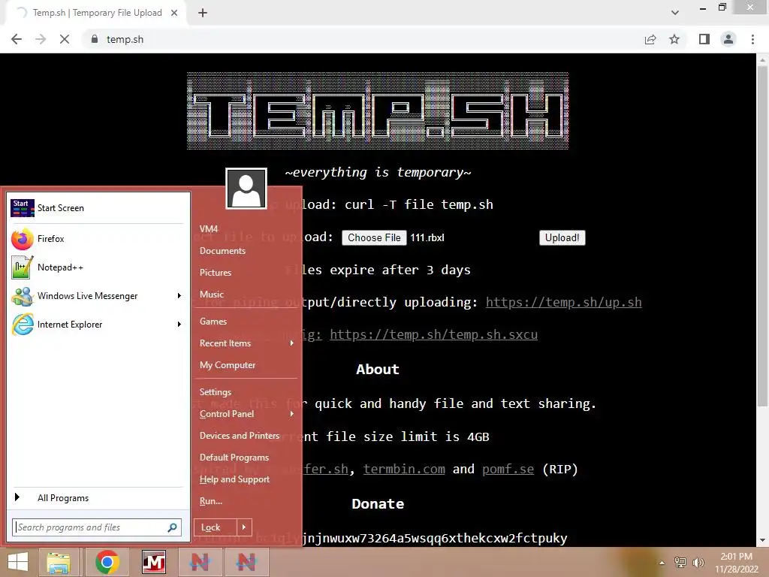This screenshot has width=769, height=577.
Task: Click the user account picture
Action: [246, 189]
